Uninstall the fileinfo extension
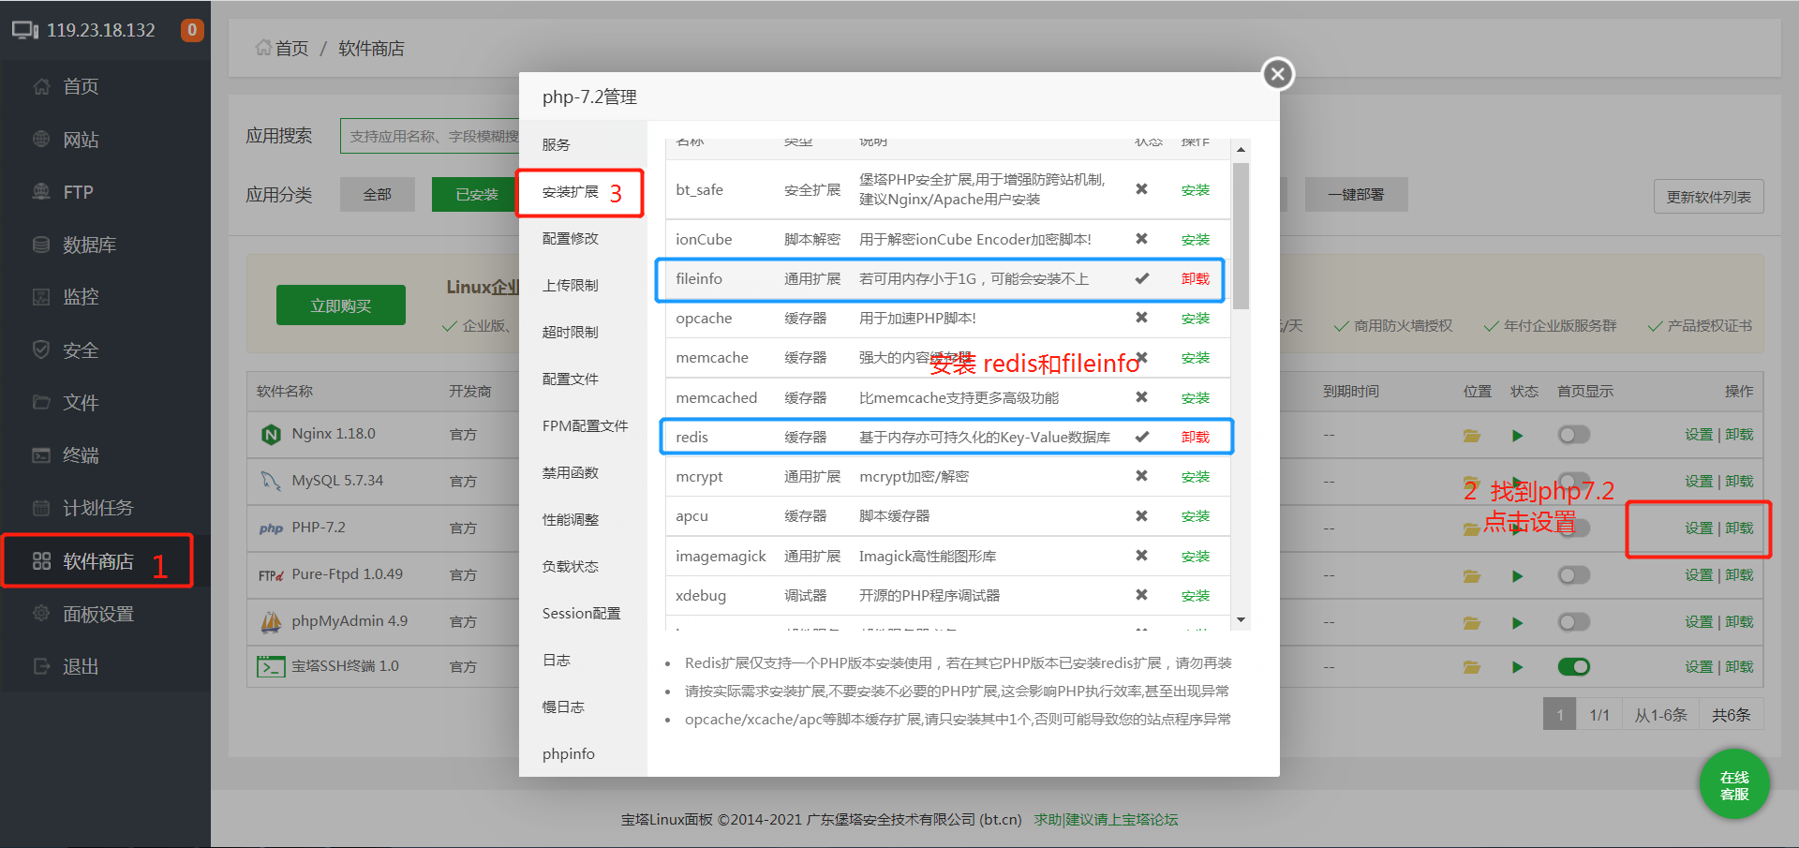 tap(1195, 279)
